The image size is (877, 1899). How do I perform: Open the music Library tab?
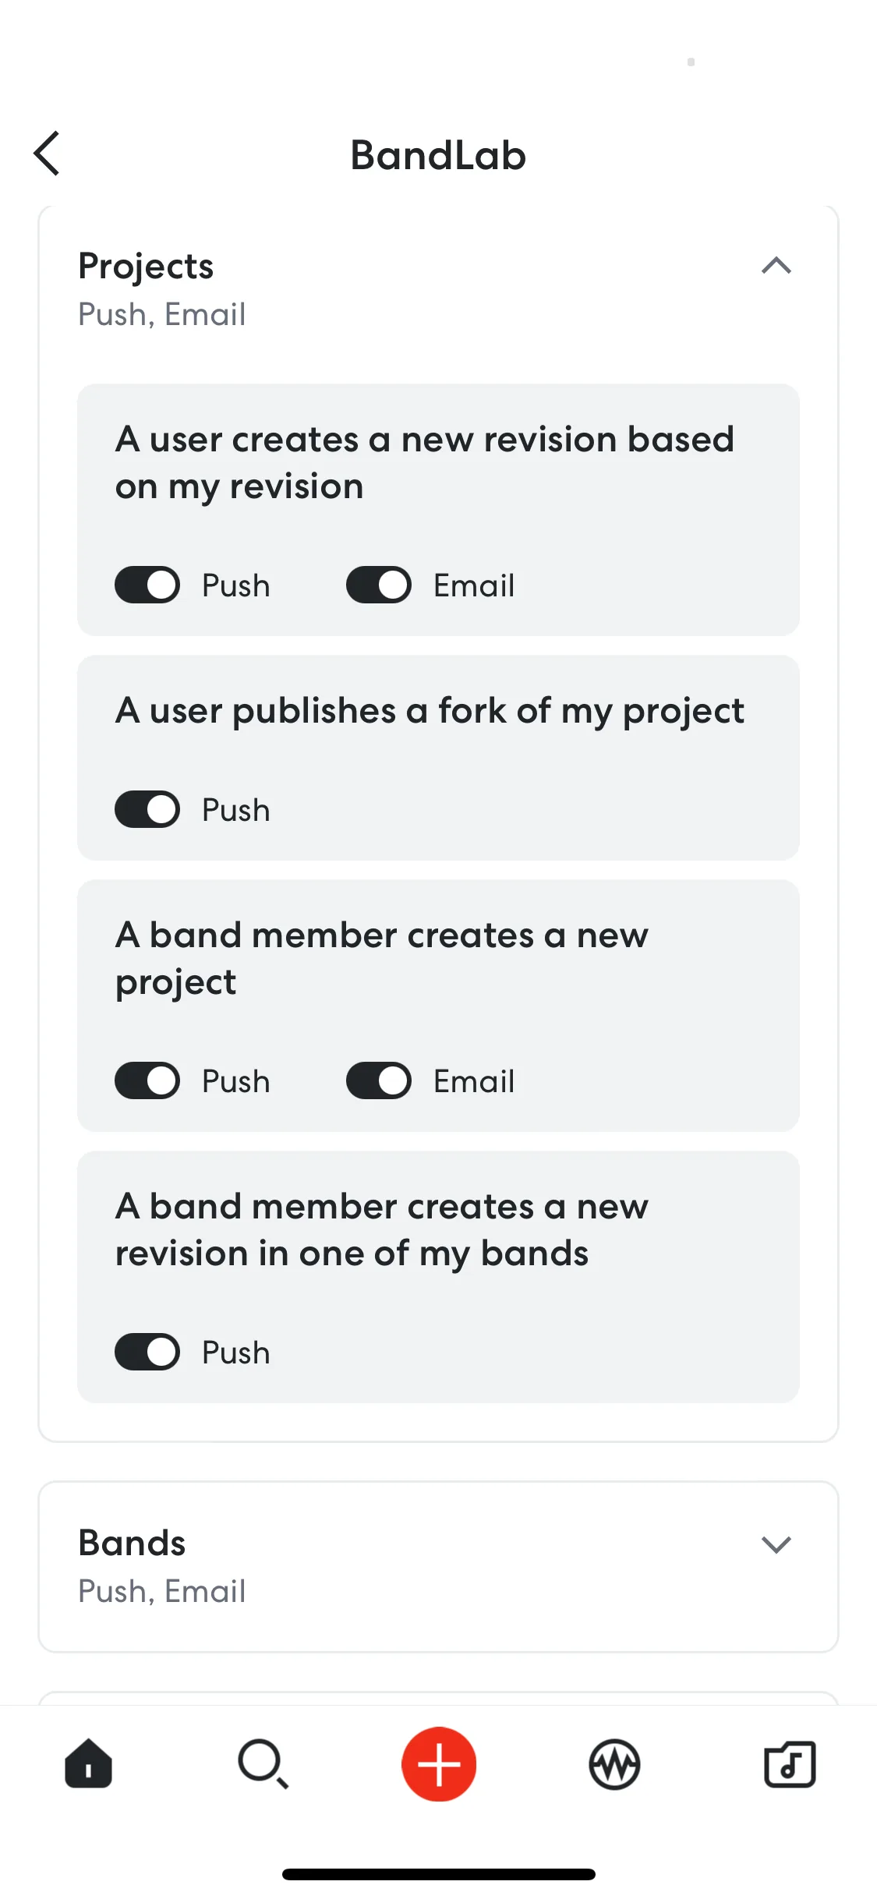click(790, 1763)
